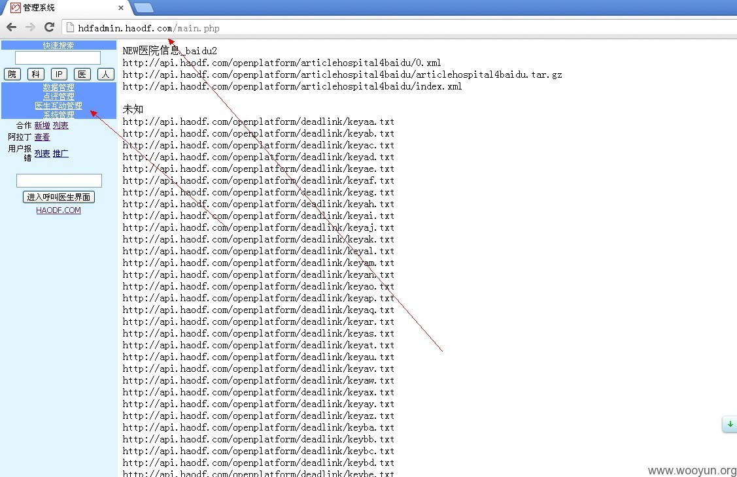Select the deadlink/keyak.txt URL
This screenshot has height=477, width=737.
[x=258, y=239]
